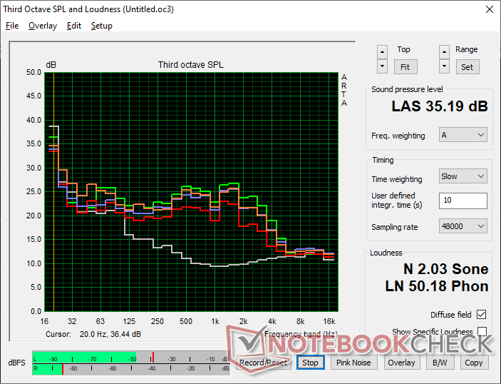Click the Copy button
The width and height of the screenshot is (501, 384).
(x=474, y=363)
